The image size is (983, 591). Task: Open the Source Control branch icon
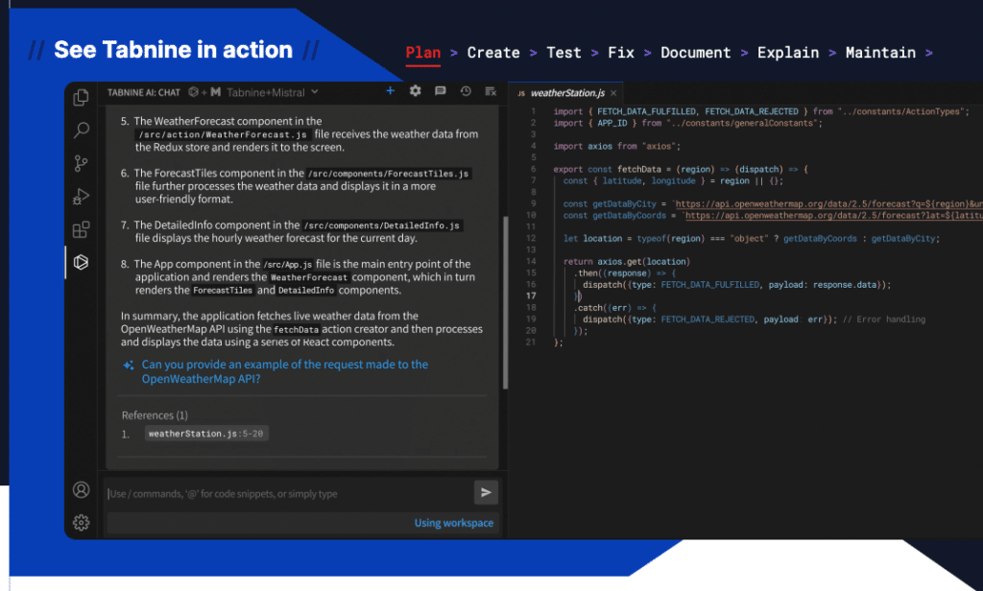point(81,163)
